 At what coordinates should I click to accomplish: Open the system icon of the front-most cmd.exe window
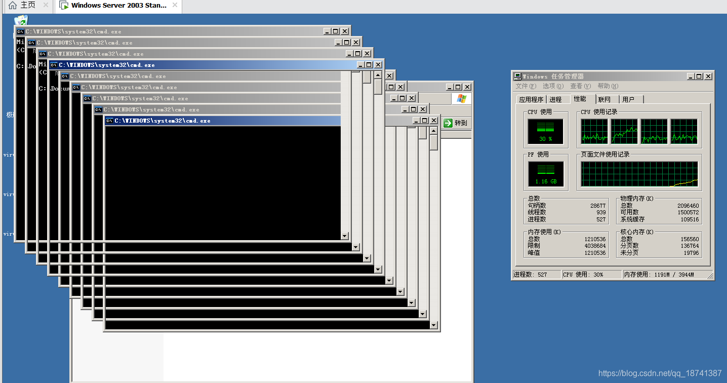(109, 121)
